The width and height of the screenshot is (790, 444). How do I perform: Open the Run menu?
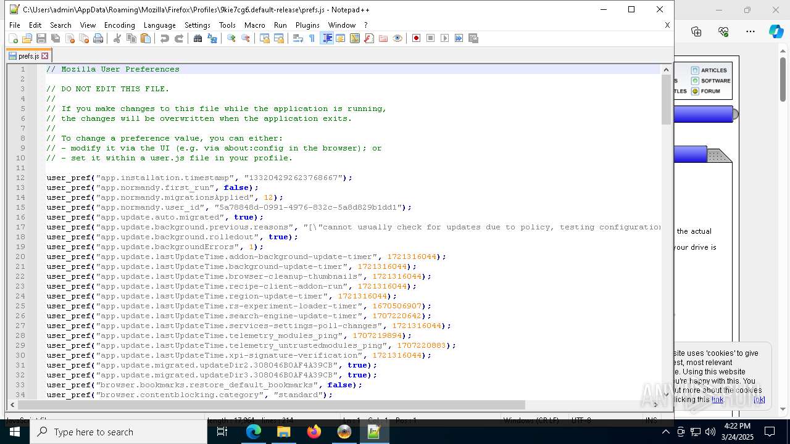point(280,25)
